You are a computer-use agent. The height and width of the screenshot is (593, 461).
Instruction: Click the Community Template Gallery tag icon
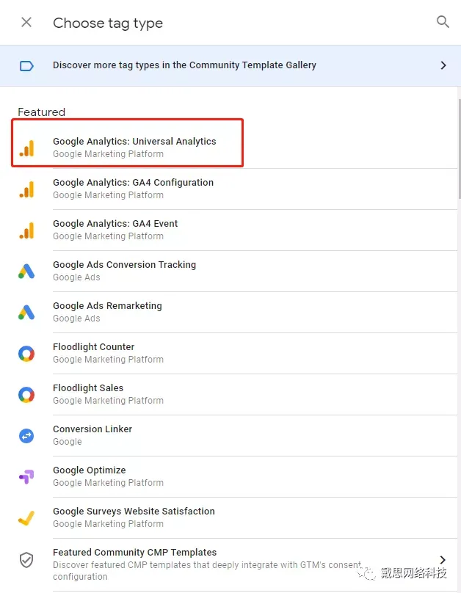26,66
